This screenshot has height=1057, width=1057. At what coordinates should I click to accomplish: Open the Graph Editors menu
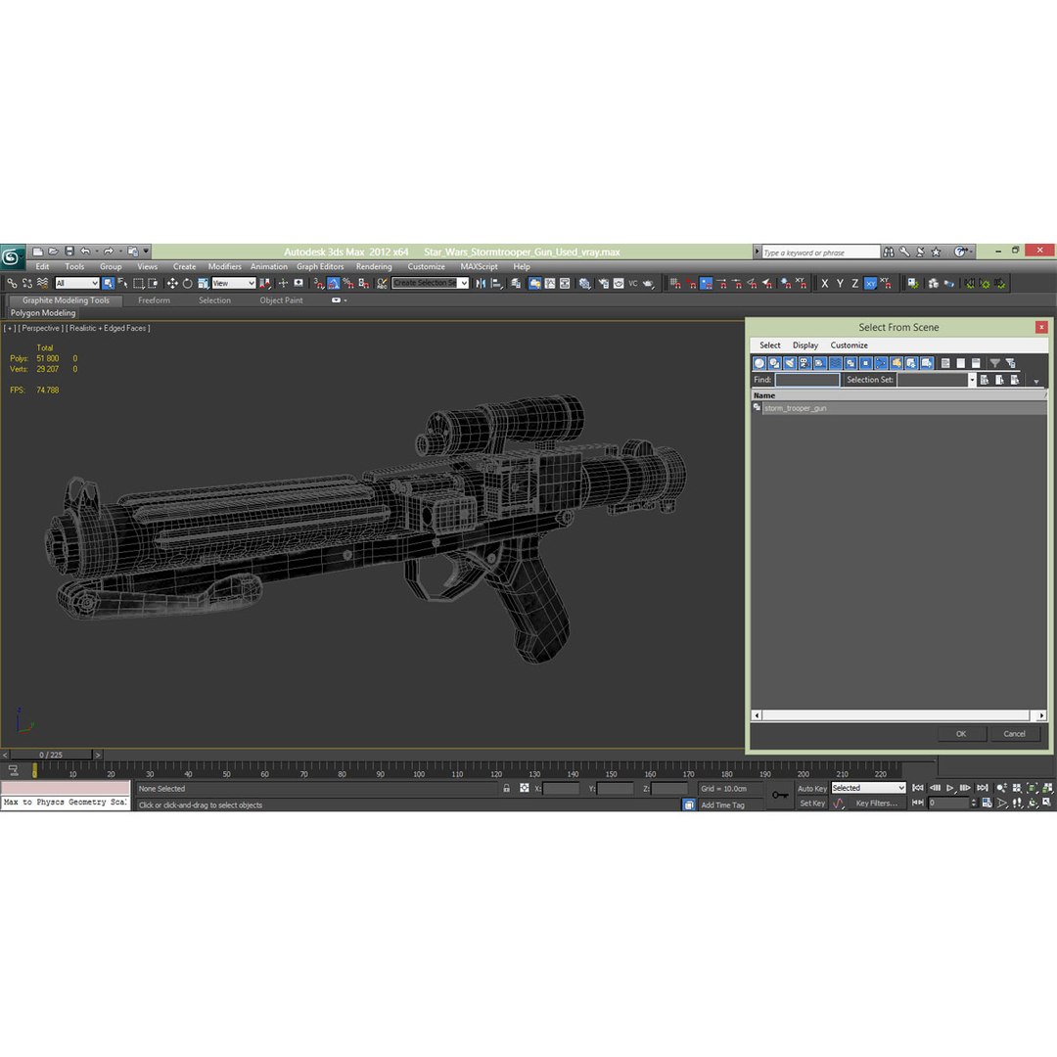[320, 267]
